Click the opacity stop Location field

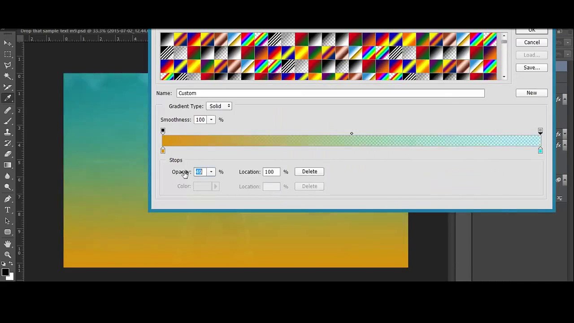271,172
